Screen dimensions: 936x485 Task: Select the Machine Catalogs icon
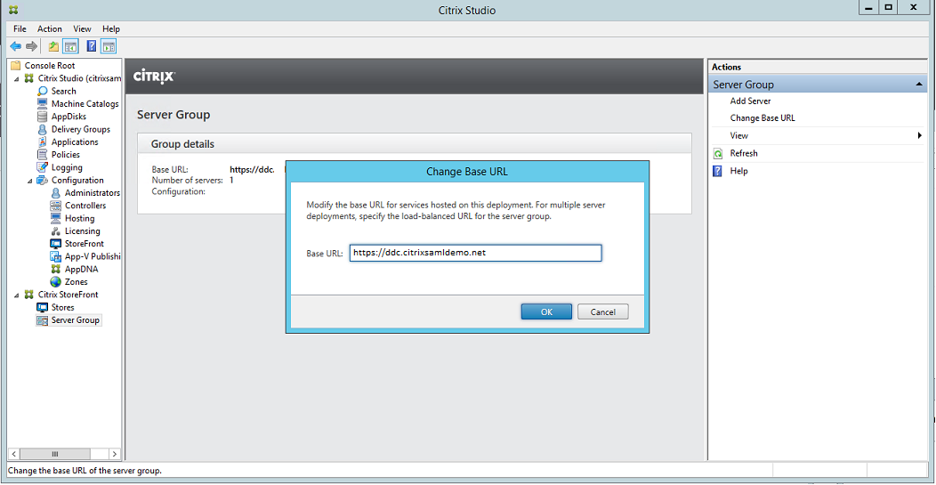coord(43,104)
